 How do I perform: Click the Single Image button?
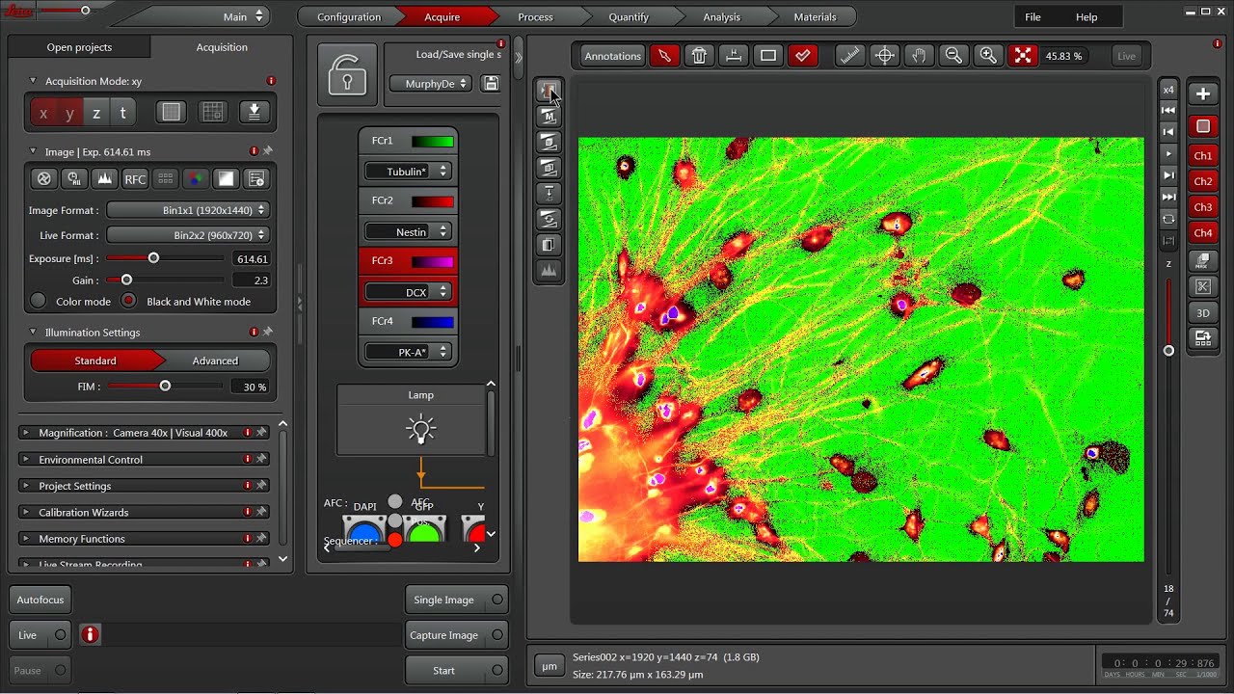click(x=456, y=600)
